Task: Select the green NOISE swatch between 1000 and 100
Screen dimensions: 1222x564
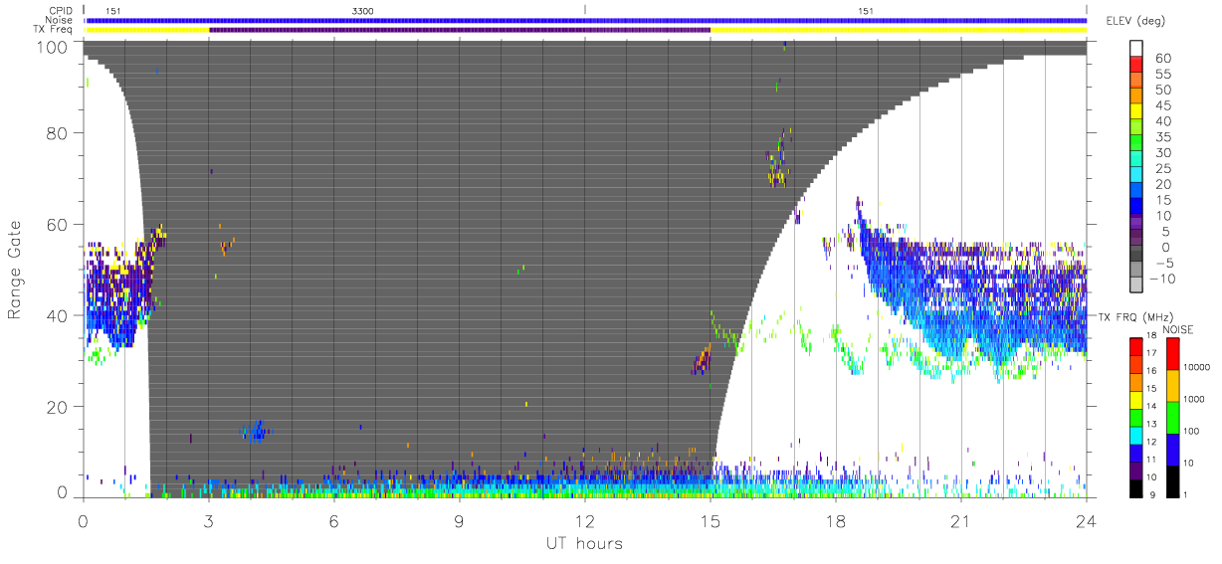Action: (x=1172, y=417)
